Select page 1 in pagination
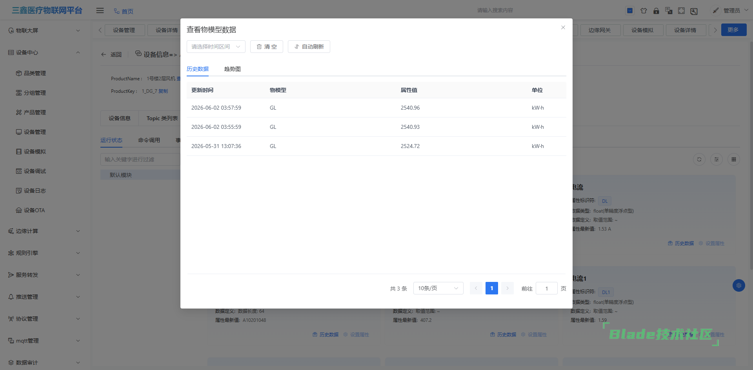 [492, 288]
